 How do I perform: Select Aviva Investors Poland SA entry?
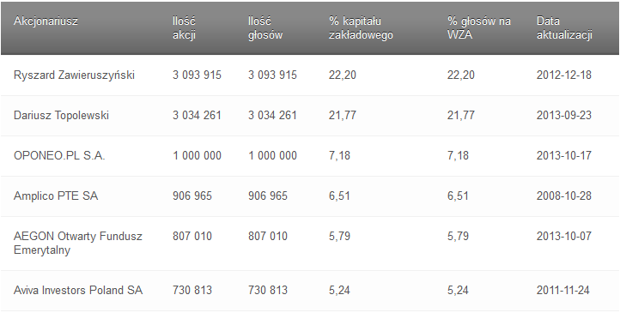[x=78, y=291]
